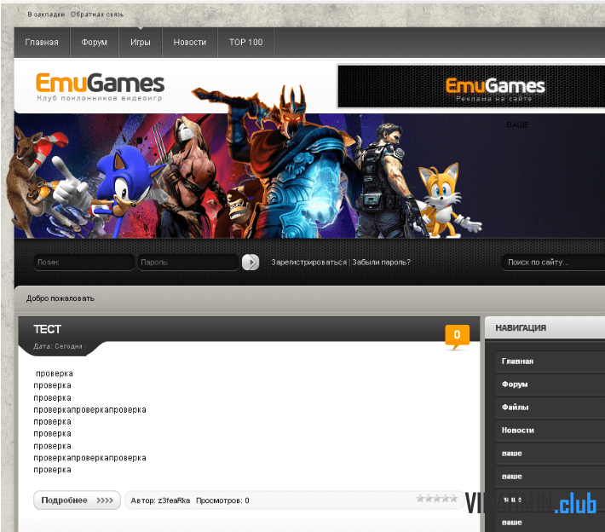Select Главная in the Навигация sidebar

550,361
